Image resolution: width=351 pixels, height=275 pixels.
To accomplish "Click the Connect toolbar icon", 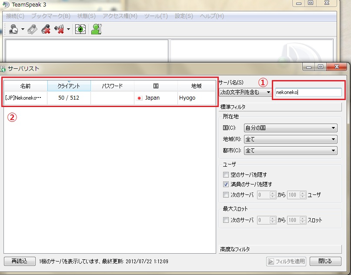I will 13,30.
